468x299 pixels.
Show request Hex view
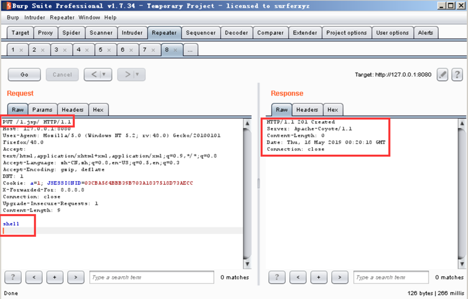(x=98, y=110)
